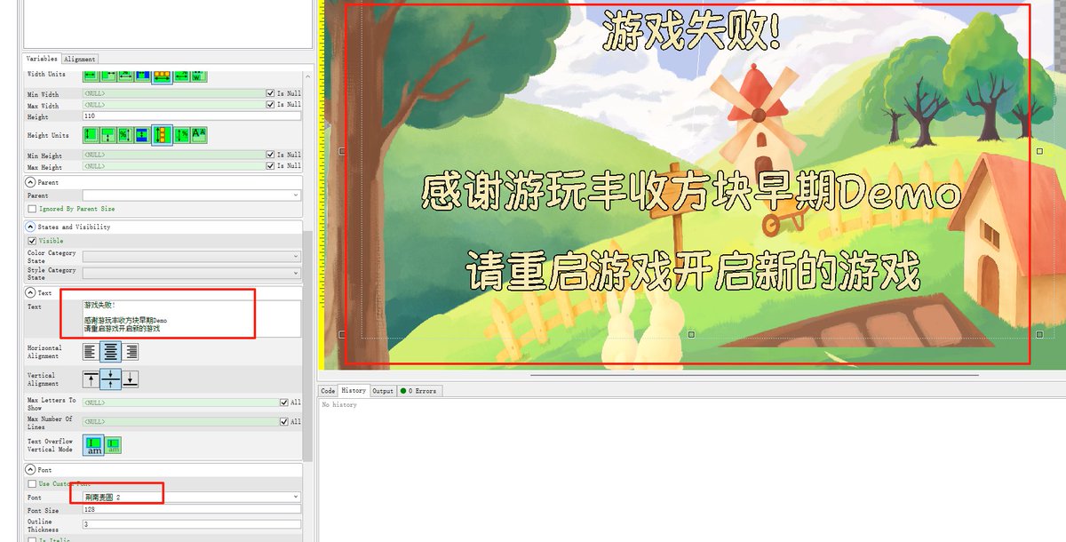This screenshot has width=1066, height=542.
Task: Select the percentage Width Units icon
Action: click(x=125, y=76)
